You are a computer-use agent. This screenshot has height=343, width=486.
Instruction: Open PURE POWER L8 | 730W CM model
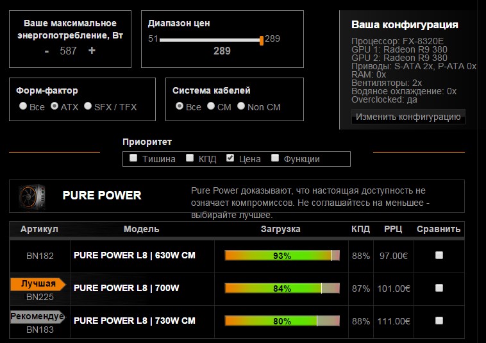click(x=135, y=321)
